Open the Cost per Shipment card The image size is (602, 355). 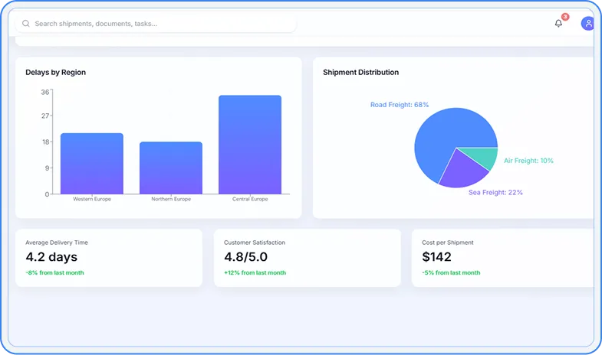(x=503, y=258)
